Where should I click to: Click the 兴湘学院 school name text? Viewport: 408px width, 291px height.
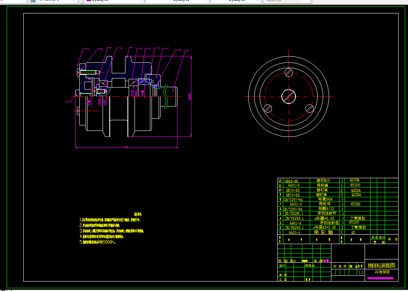click(x=382, y=272)
